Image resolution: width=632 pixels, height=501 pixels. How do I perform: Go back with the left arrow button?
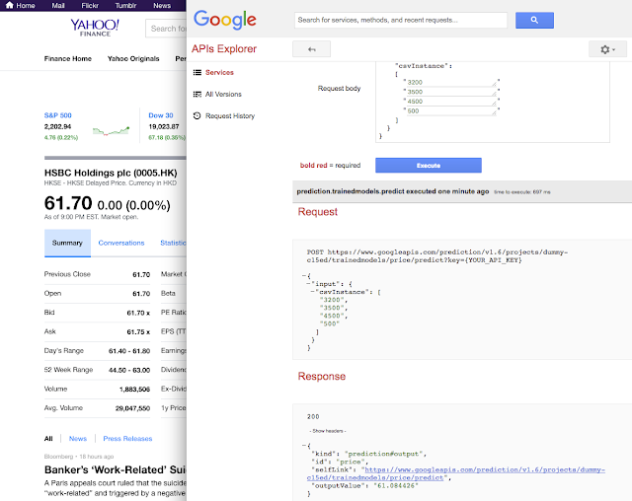[312, 49]
